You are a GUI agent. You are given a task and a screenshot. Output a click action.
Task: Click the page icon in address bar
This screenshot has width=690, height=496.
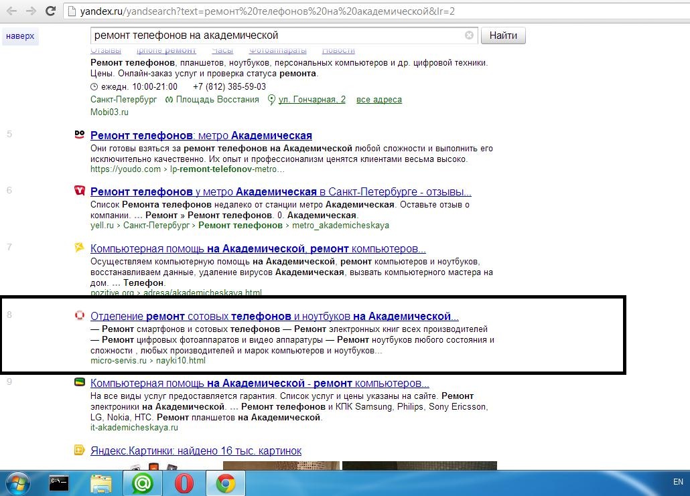[72, 11]
